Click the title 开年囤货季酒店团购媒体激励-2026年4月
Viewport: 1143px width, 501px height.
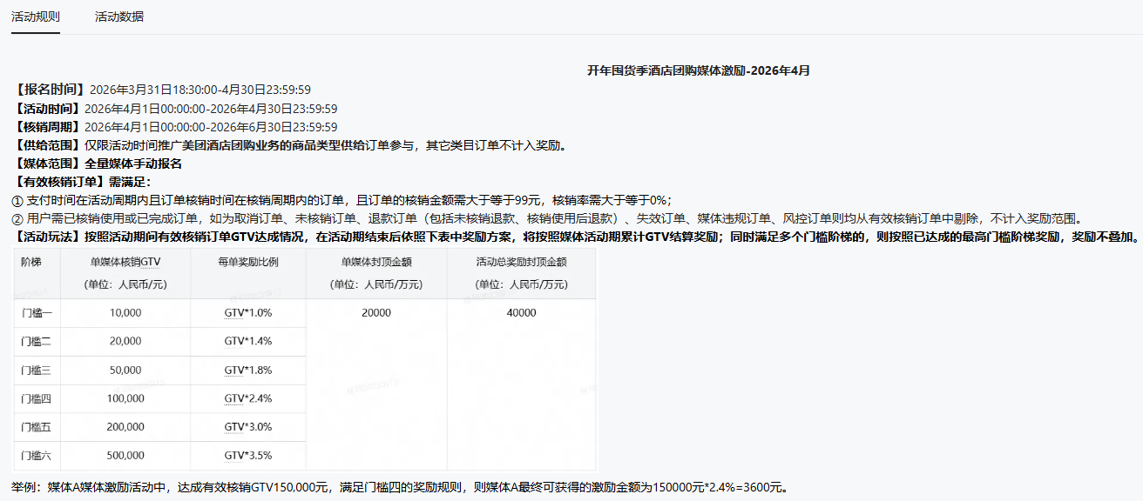point(698,70)
